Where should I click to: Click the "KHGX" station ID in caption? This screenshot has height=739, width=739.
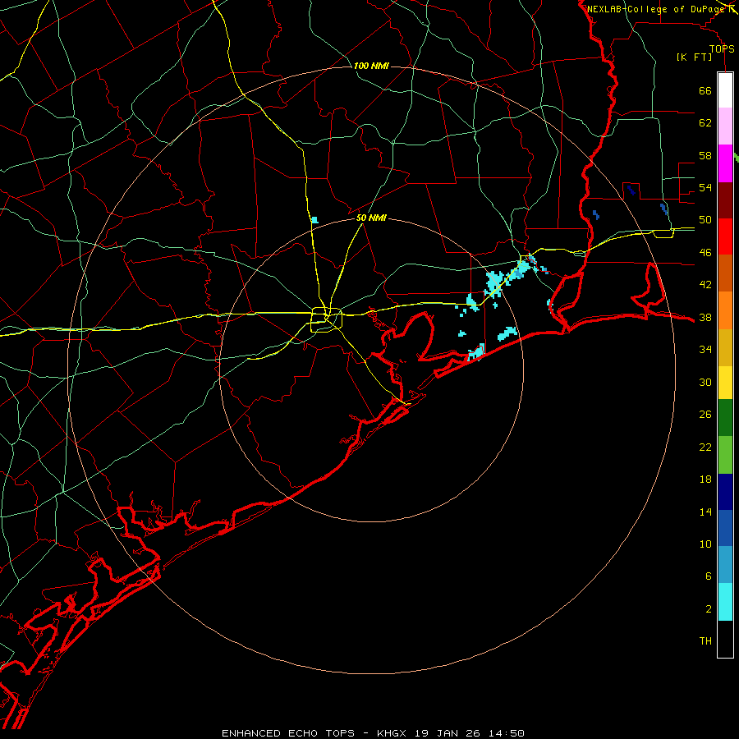(x=392, y=733)
